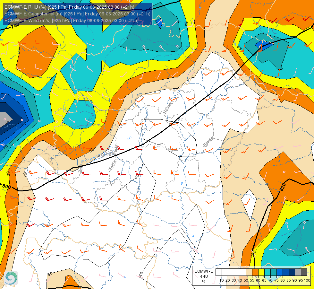
Task: Pick the teal 70–75% legend swatch
Action: [x=274, y=272]
